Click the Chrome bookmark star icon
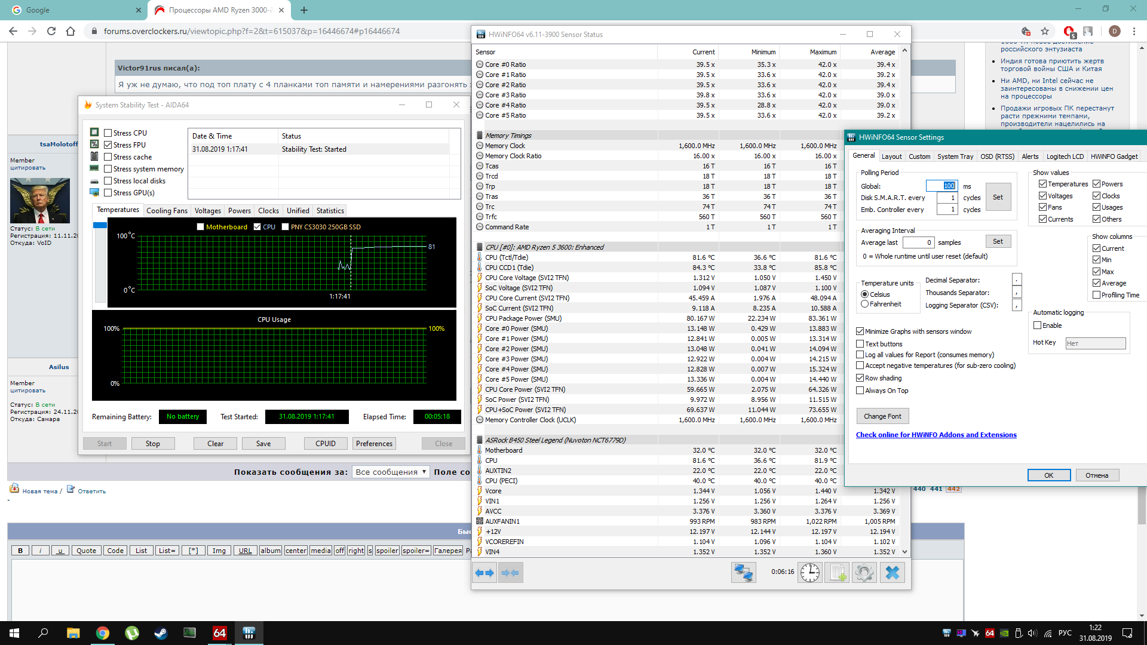1147x645 pixels. [1044, 31]
